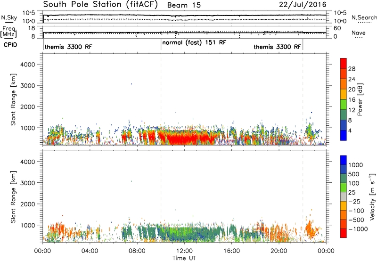Pick the bottom red Velocity swatch below −1000
The height and width of the screenshot is (261, 377).
point(344,233)
